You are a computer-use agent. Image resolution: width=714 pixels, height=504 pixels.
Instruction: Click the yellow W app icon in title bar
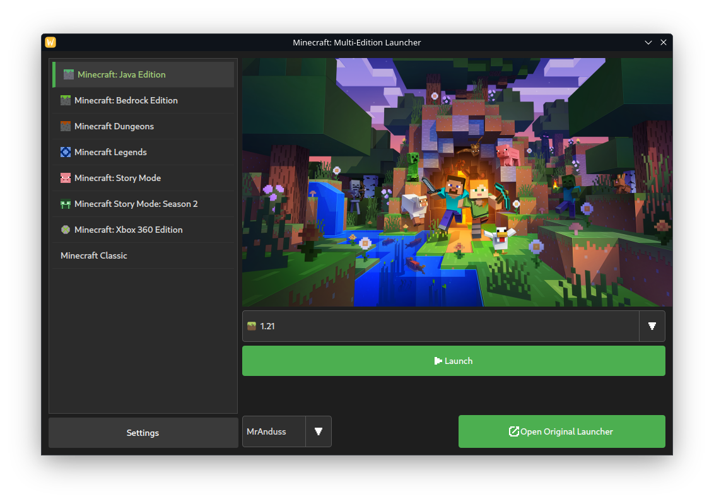(x=50, y=42)
